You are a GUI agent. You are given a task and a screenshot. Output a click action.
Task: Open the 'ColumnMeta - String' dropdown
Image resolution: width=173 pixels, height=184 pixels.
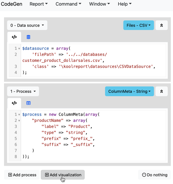(x=129, y=91)
